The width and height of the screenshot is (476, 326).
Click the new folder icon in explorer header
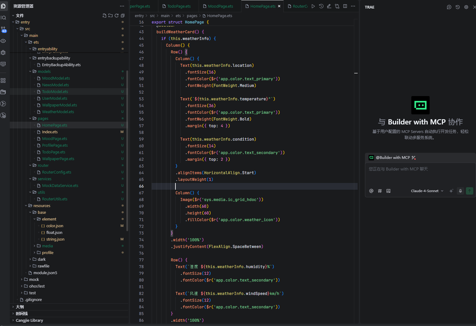click(110, 16)
